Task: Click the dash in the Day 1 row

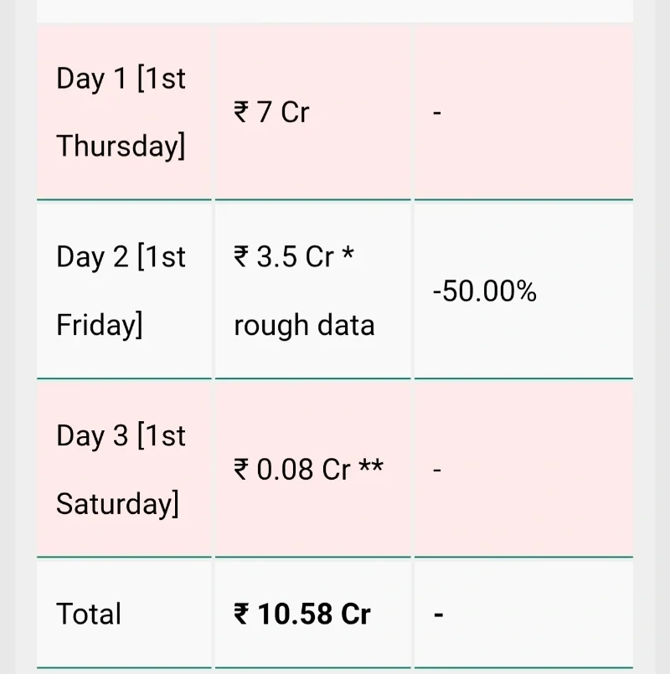Action: (x=437, y=112)
